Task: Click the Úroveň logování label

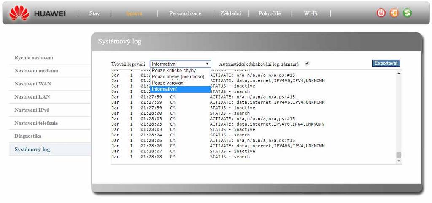Action: tap(128, 64)
